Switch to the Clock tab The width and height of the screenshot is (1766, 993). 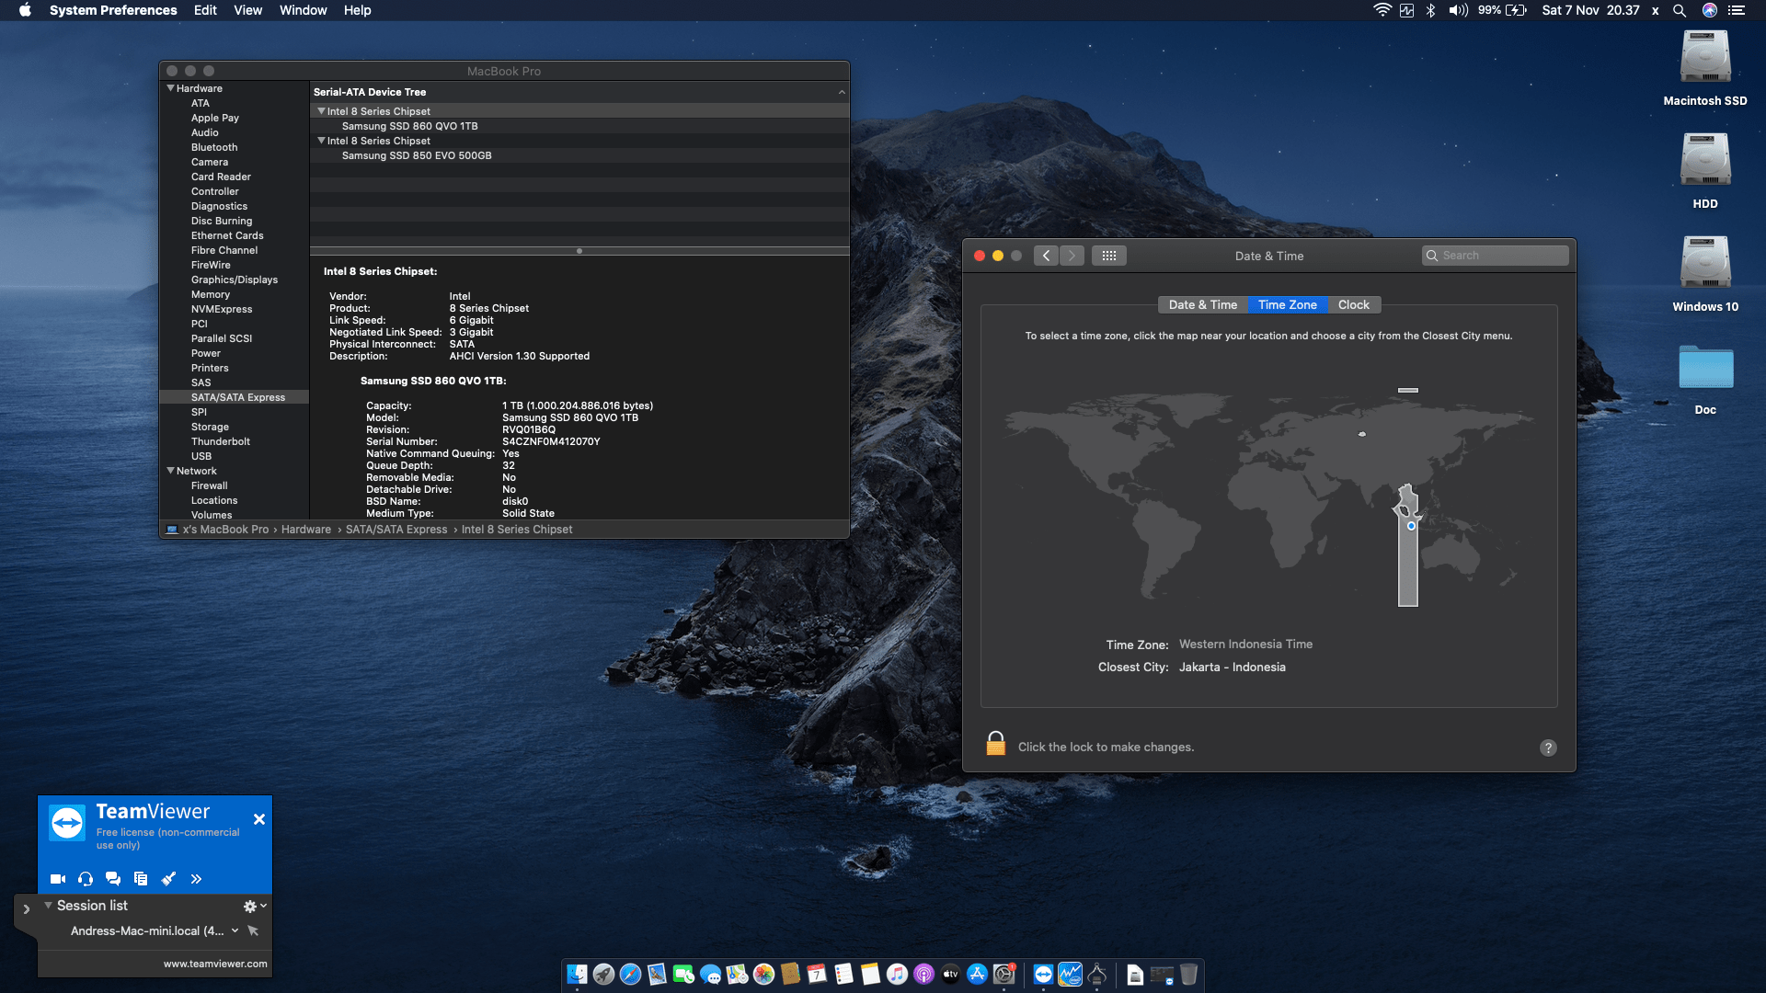pyautogui.click(x=1354, y=304)
